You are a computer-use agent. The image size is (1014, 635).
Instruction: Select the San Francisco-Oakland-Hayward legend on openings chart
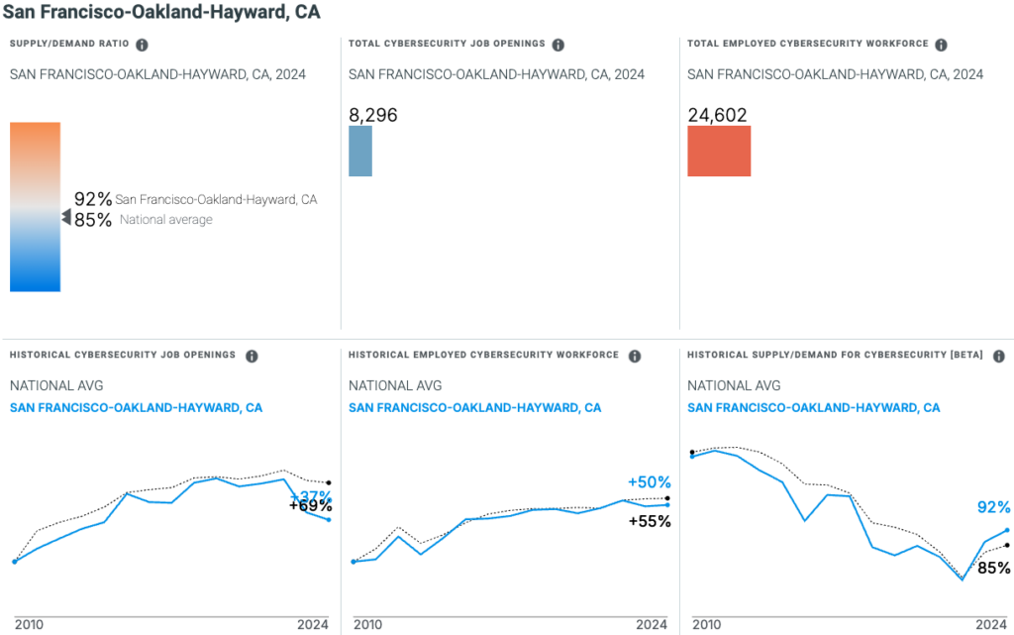(136, 407)
